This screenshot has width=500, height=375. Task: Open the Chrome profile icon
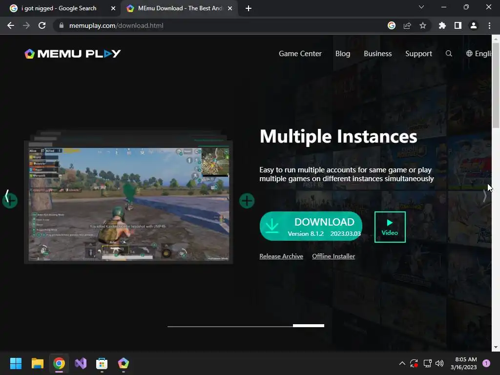click(474, 25)
